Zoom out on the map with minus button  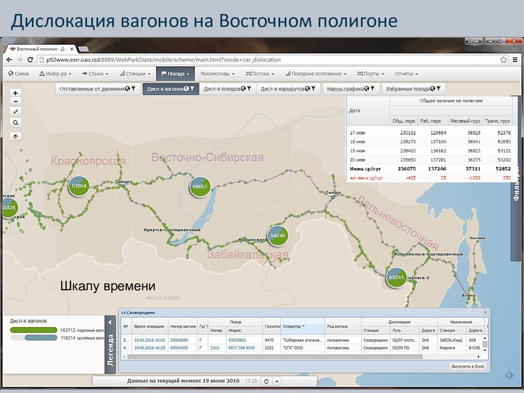coord(15,101)
